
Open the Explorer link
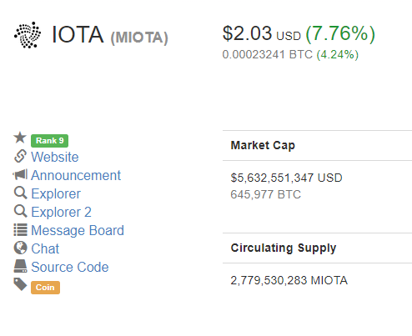point(56,193)
